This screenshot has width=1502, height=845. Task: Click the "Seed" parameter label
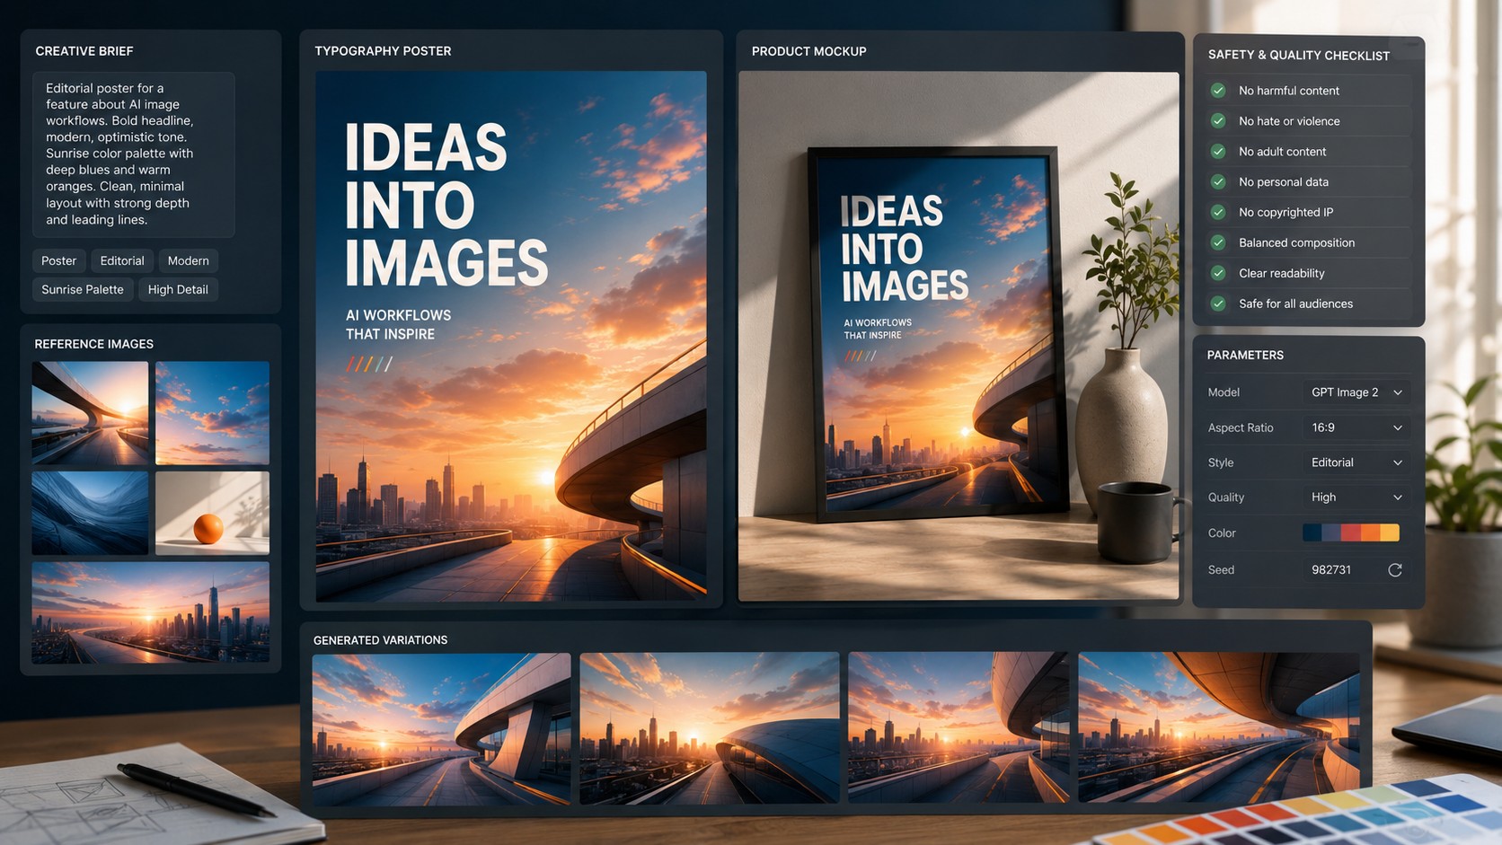(1221, 570)
